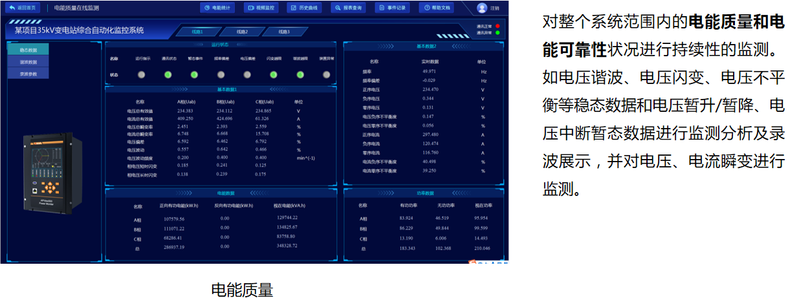This screenshot has height=298, width=788.
Task: Click the 运行状态 panel header
Action: click(x=220, y=45)
